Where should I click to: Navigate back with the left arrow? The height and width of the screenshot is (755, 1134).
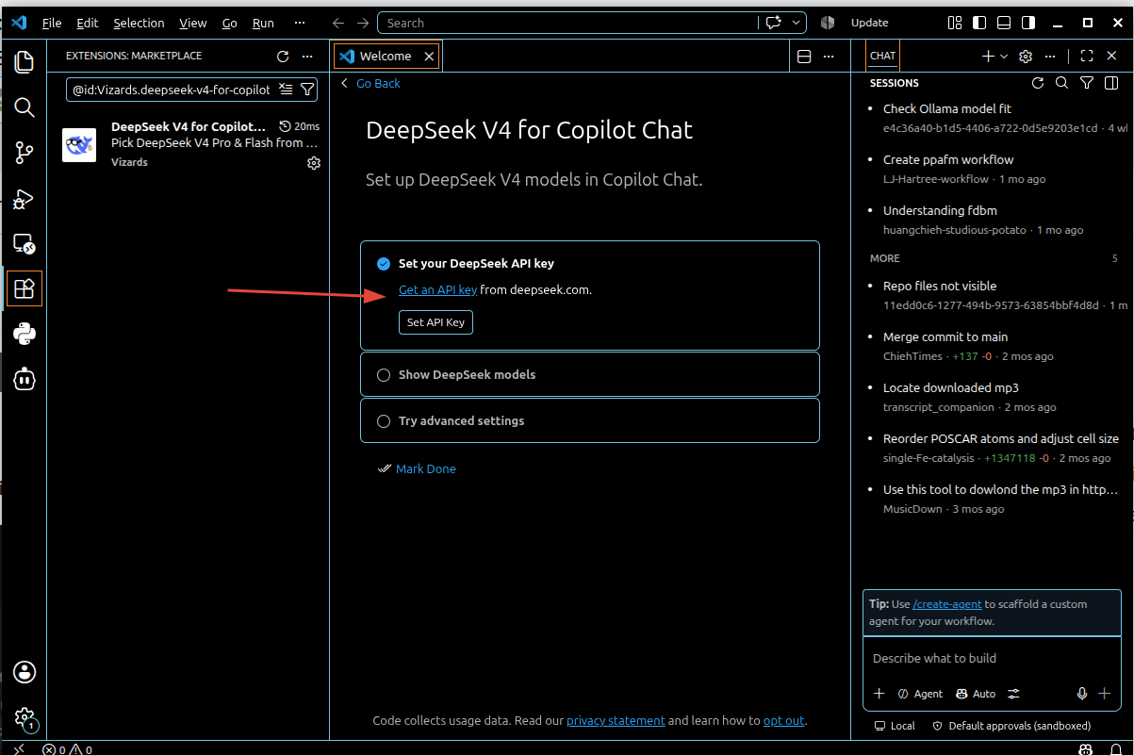(339, 23)
